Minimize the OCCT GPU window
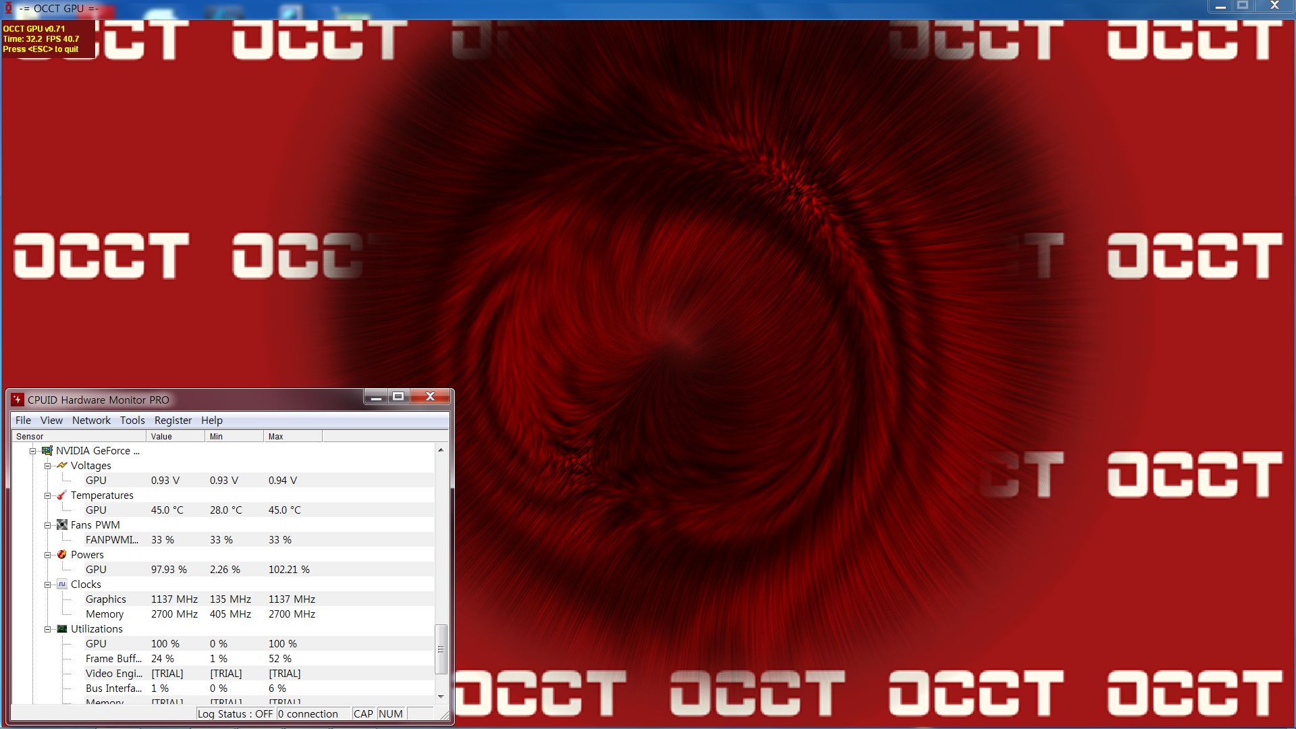Screen dimensions: 1296x729 (1220, 6)
